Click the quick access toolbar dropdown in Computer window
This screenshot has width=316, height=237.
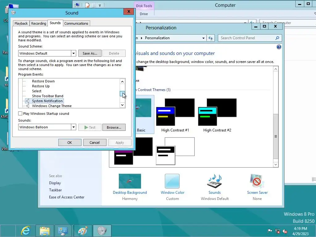(x=100, y=6)
